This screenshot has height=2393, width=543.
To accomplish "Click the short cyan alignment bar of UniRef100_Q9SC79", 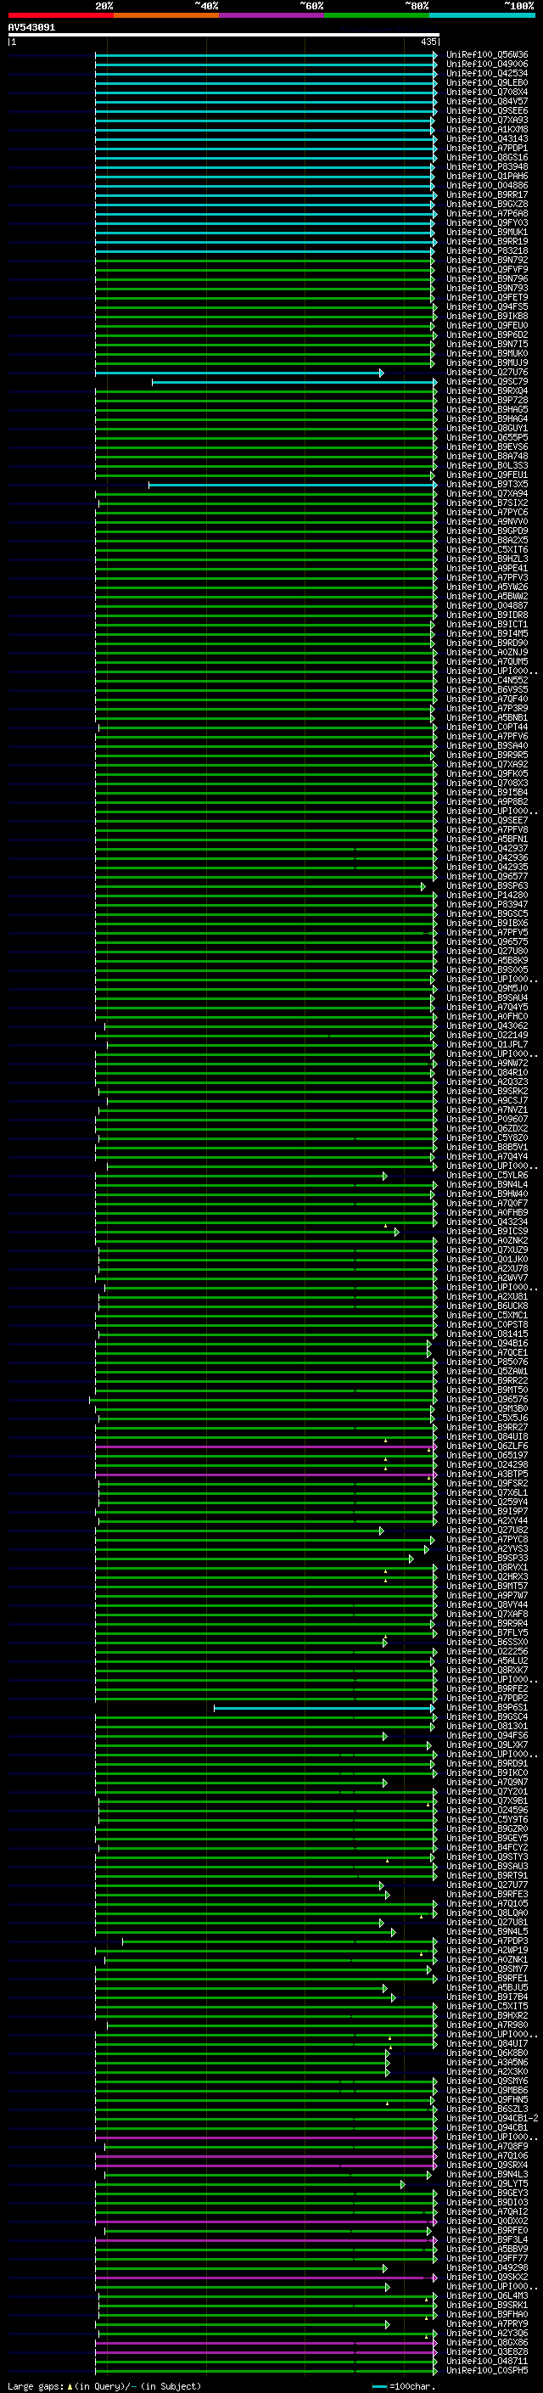I will pyautogui.click(x=294, y=382).
